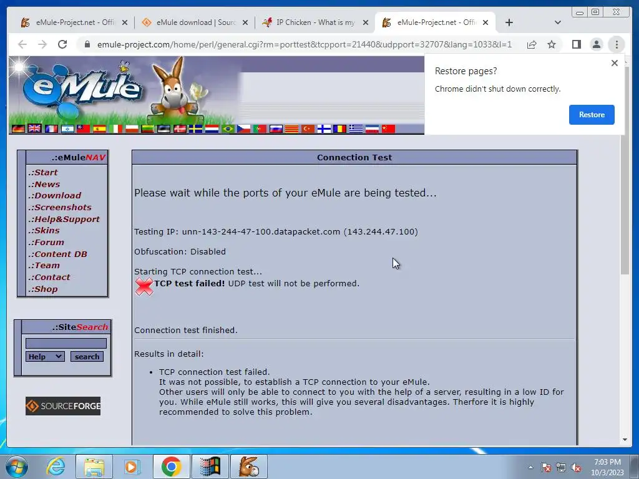The width and height of the screenshot is (639, 479).
Task: Open Chrome three-dot menu
Action: [617, 44]
